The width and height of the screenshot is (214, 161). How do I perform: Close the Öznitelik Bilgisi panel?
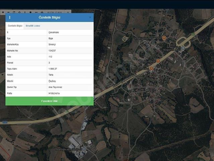point(90,17)
